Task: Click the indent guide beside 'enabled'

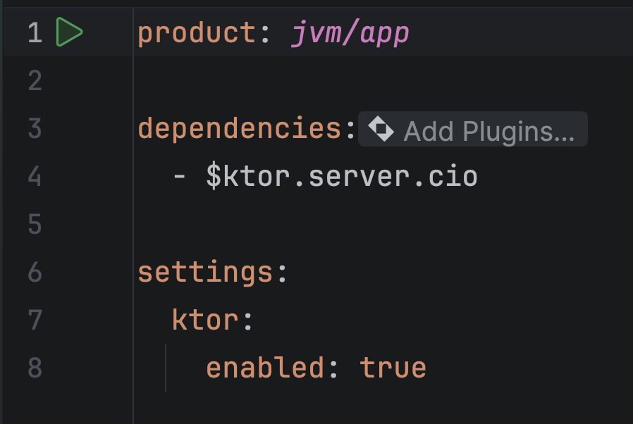Action: click(x=166, y=368)
